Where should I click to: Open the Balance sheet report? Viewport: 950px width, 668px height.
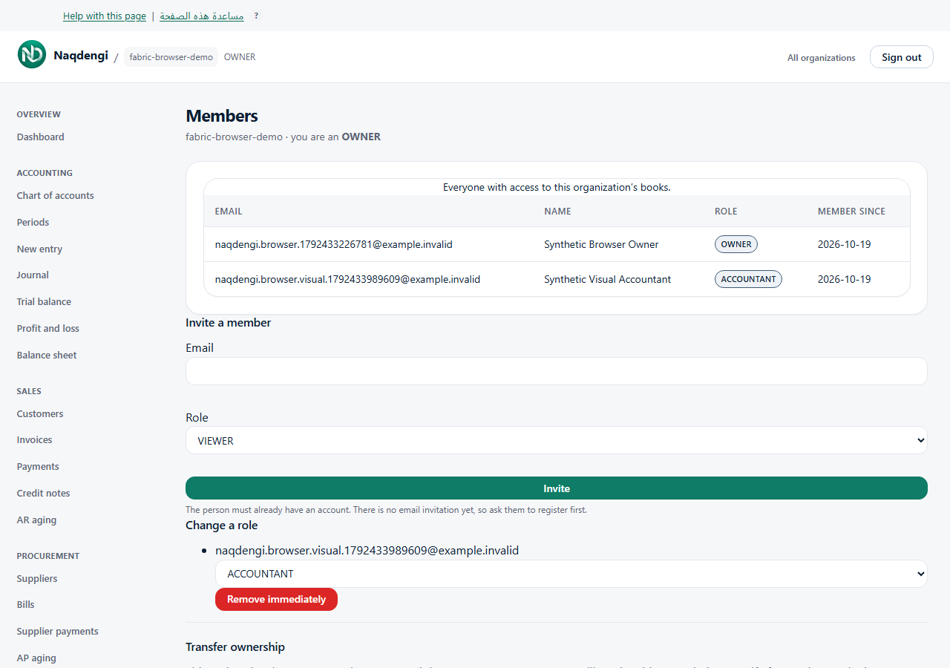(47, 356)
